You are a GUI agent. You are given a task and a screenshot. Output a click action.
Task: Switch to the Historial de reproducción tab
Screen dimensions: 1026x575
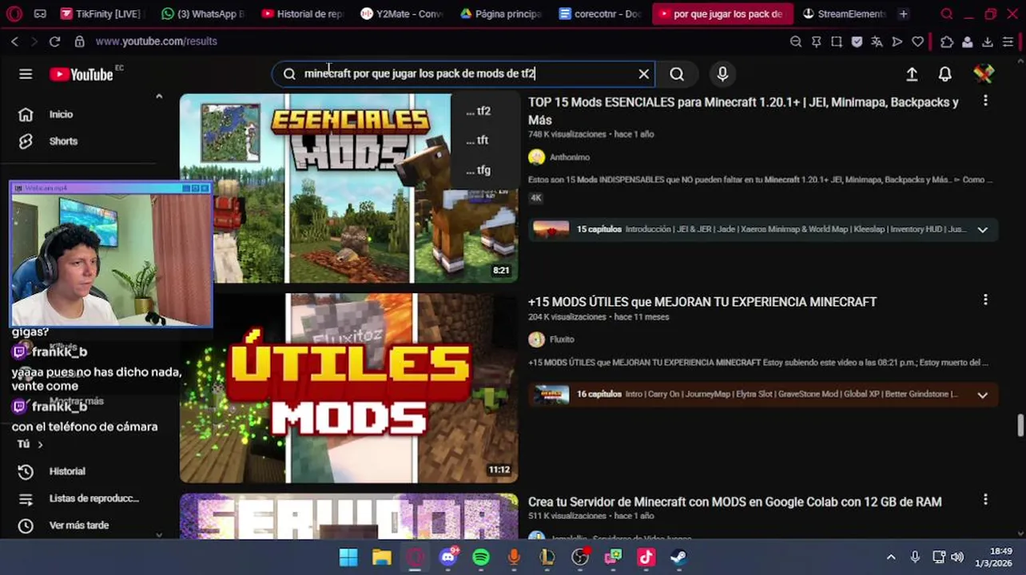click(x=303, y=14)
